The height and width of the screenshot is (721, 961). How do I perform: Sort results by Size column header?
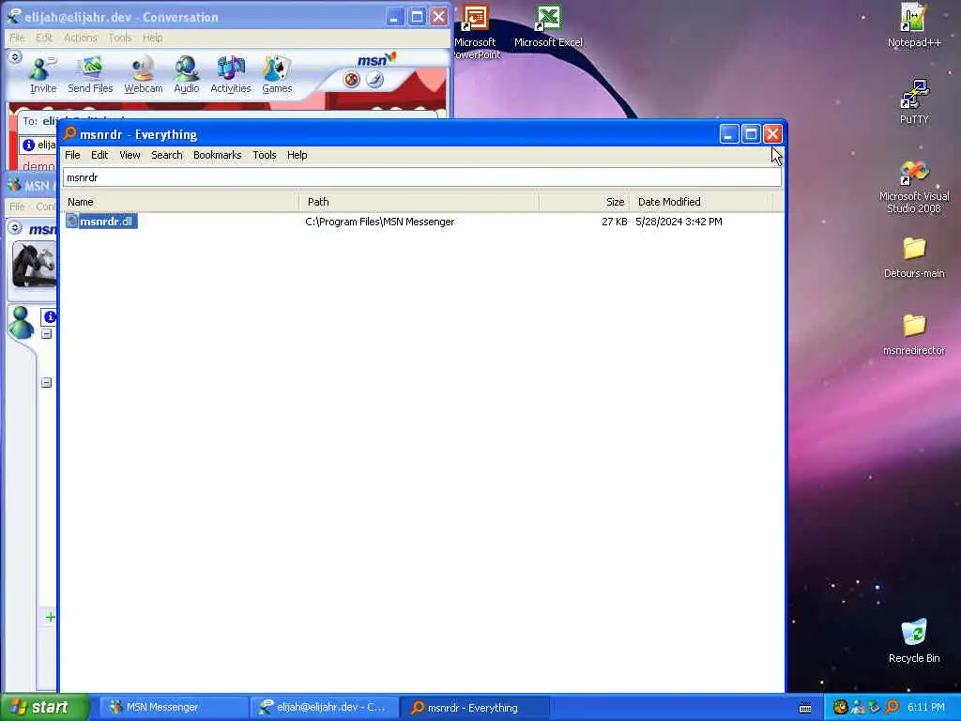[x=584, y=202]
